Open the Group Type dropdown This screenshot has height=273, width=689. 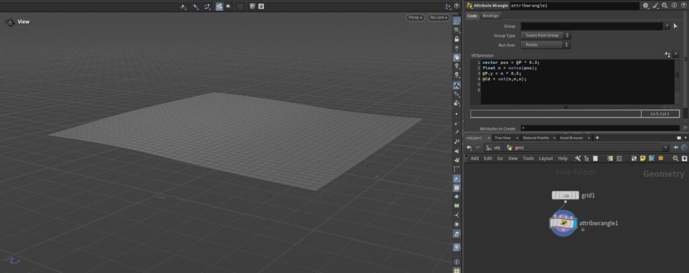(546, 36)
